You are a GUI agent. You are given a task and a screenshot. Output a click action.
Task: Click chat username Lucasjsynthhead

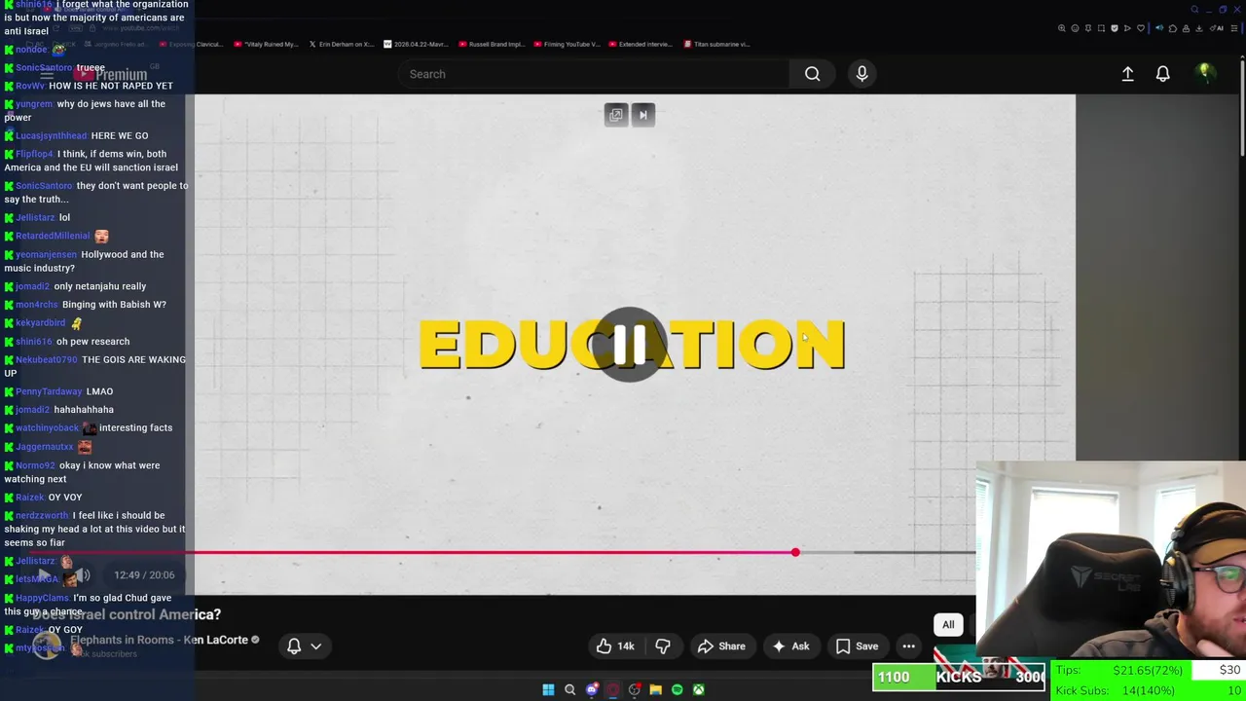tap(51, 135)
